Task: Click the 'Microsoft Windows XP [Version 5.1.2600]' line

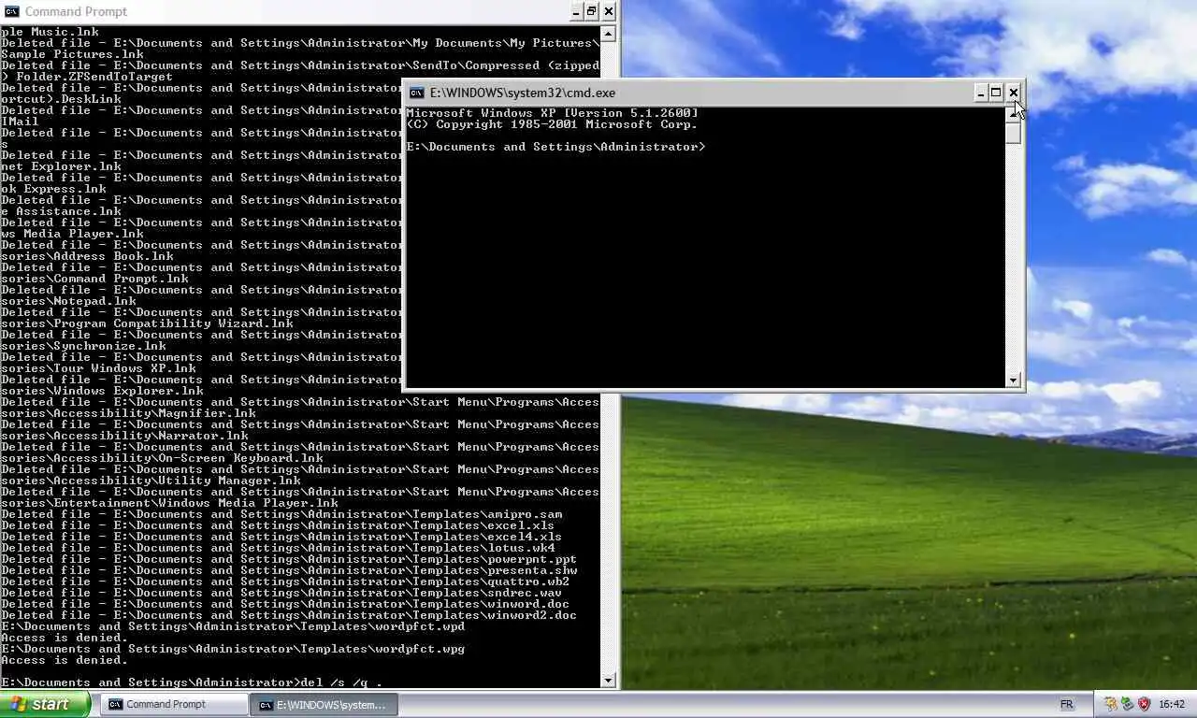Action: 552,113
